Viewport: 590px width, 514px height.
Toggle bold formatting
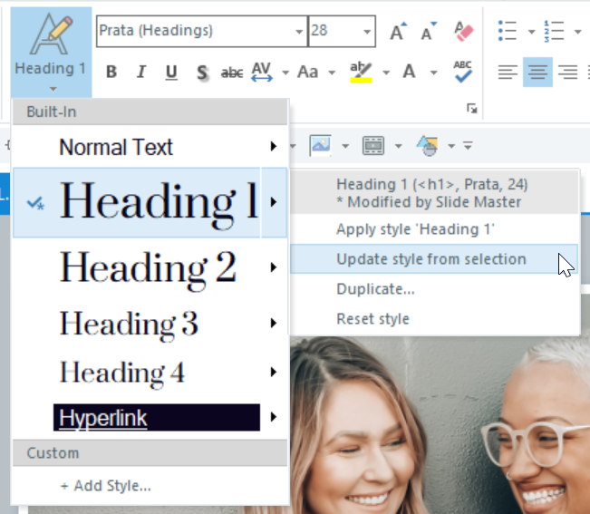111,72
